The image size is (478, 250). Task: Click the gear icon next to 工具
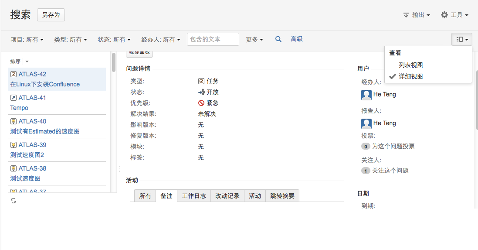444,15
